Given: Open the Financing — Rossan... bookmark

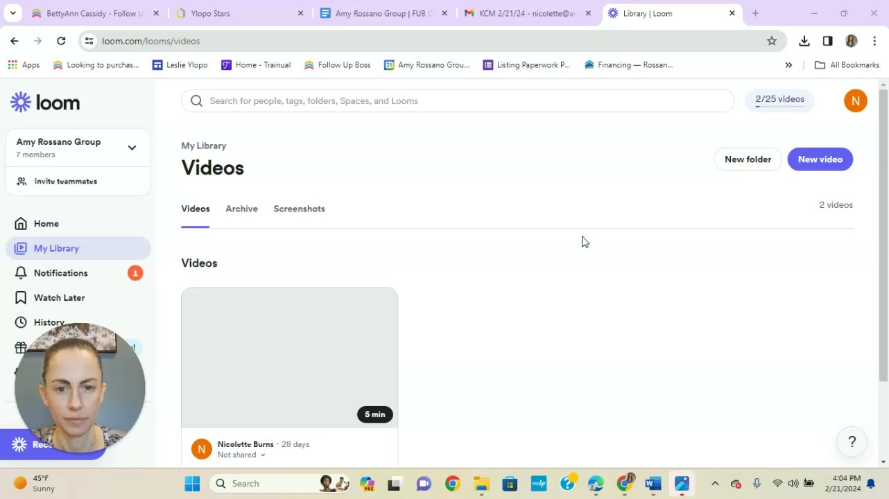Looking at the screenshot, I should 628,64.
